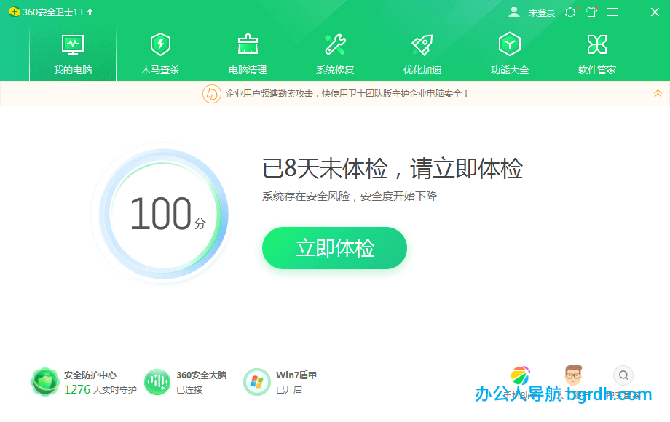This screenshot has height=422, width=670.
Task: Click the magnifier search icon
Action: [x=623, y=375]
